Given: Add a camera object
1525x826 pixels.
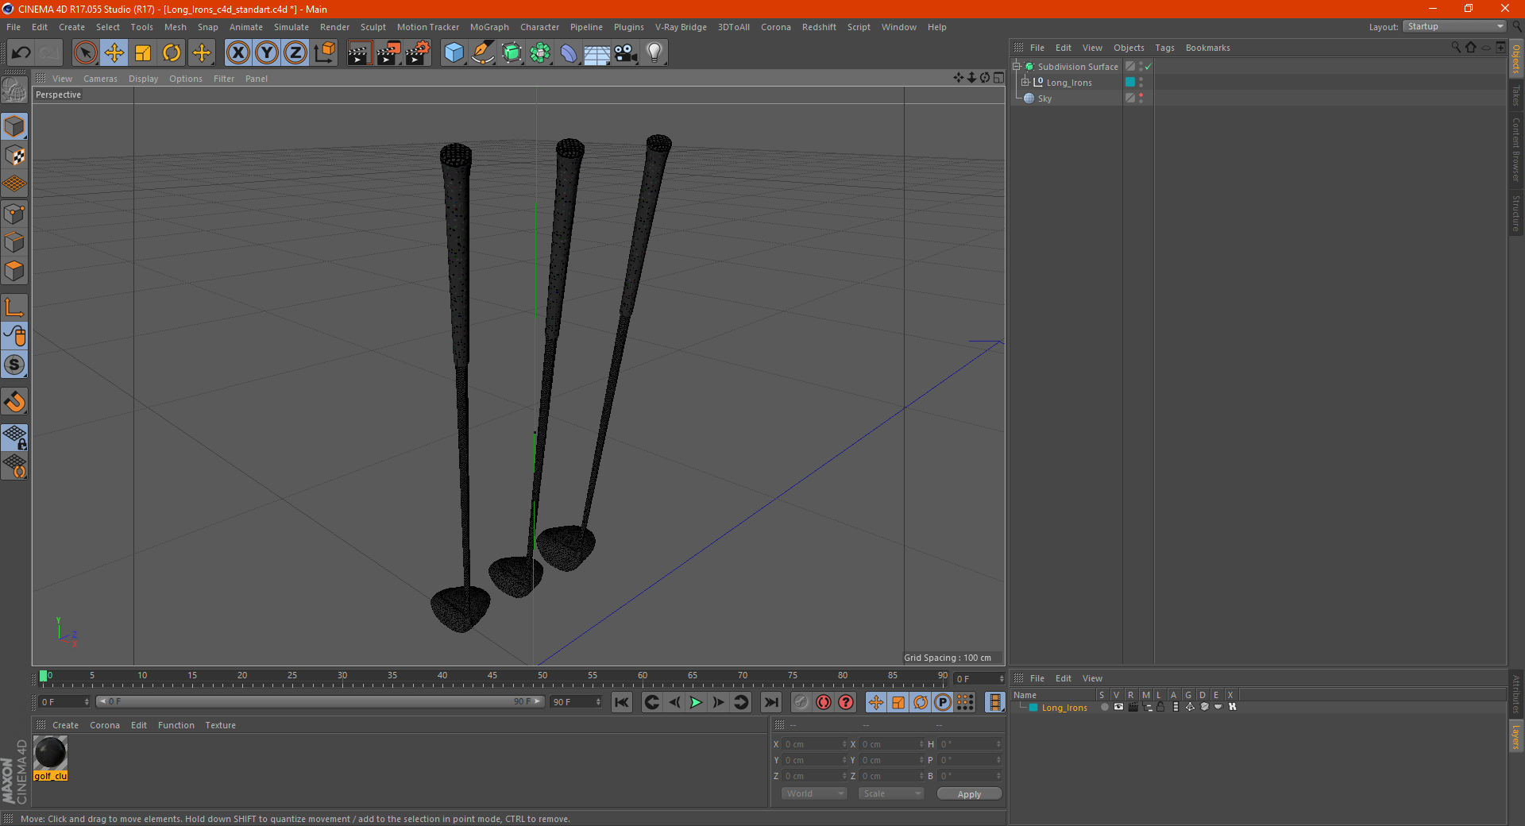Looking at the screenshot, I should click(x=626, y=53).
